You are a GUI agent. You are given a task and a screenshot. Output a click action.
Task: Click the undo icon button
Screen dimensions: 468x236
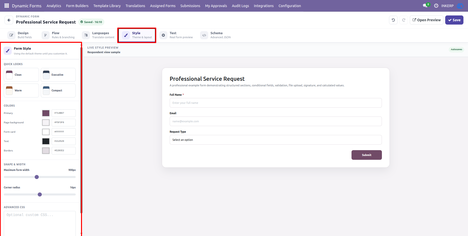click(x=393, y=20)
